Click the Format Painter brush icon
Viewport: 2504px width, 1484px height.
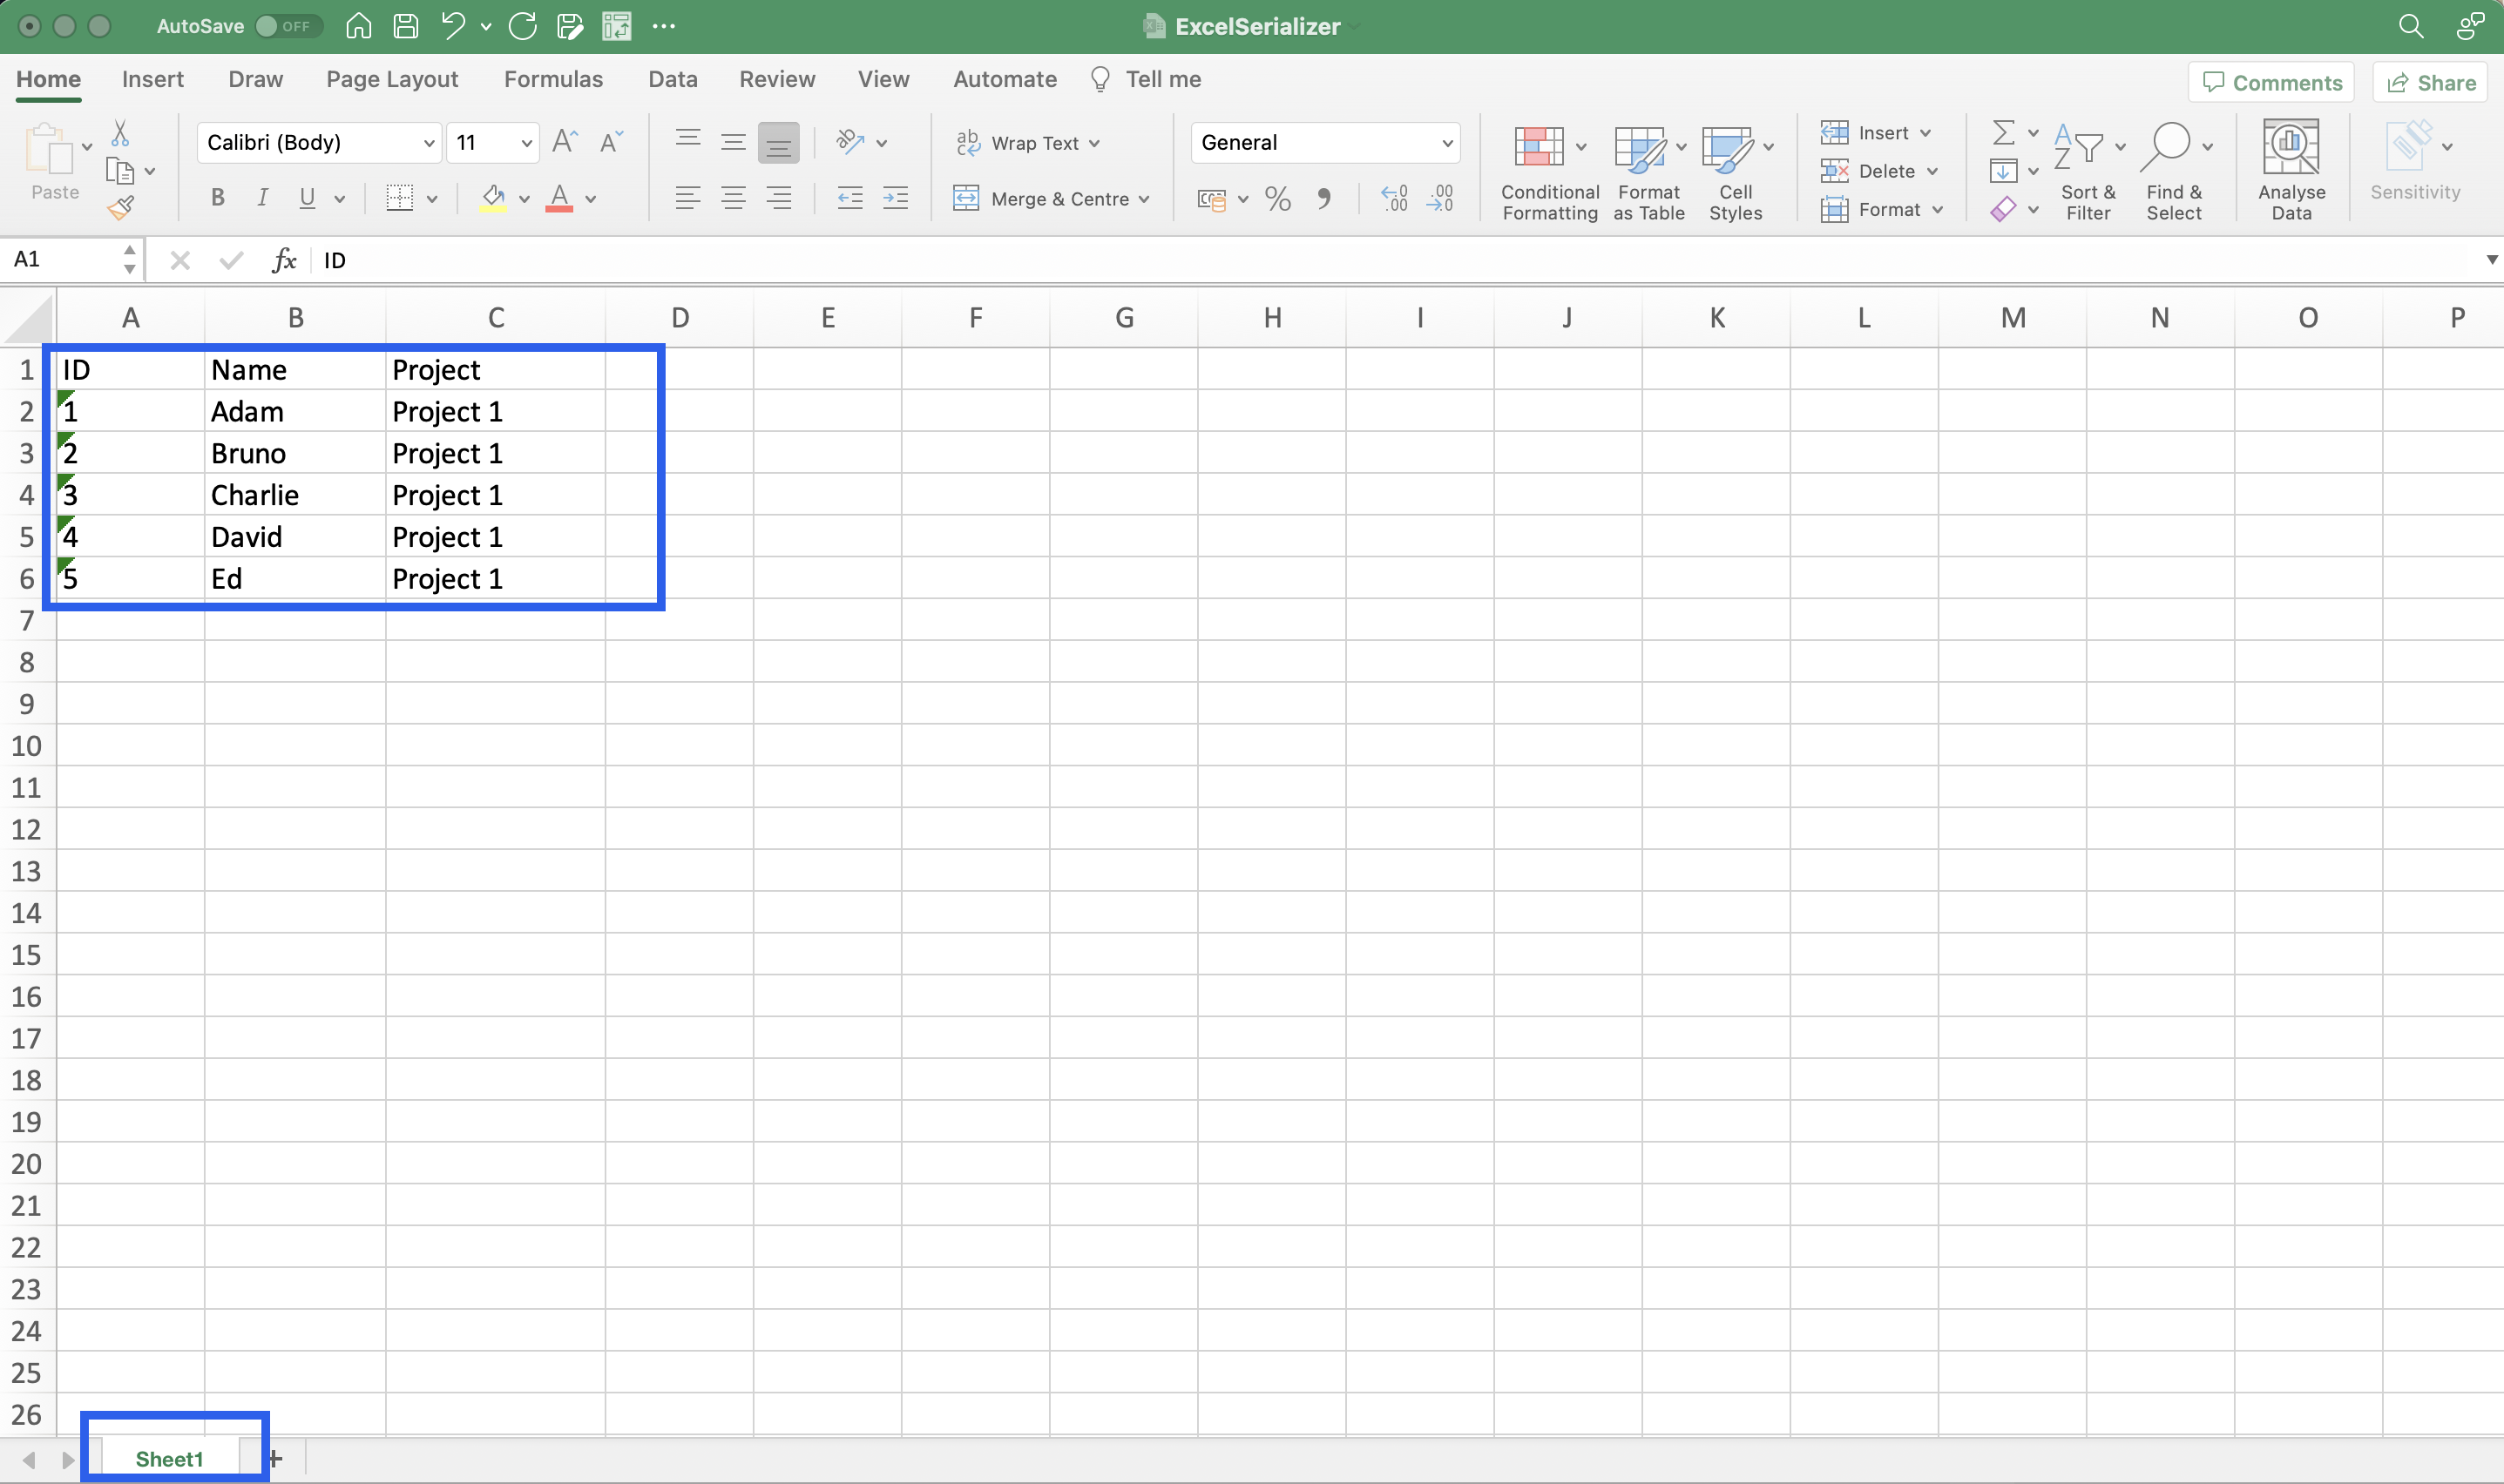point(121,208)
